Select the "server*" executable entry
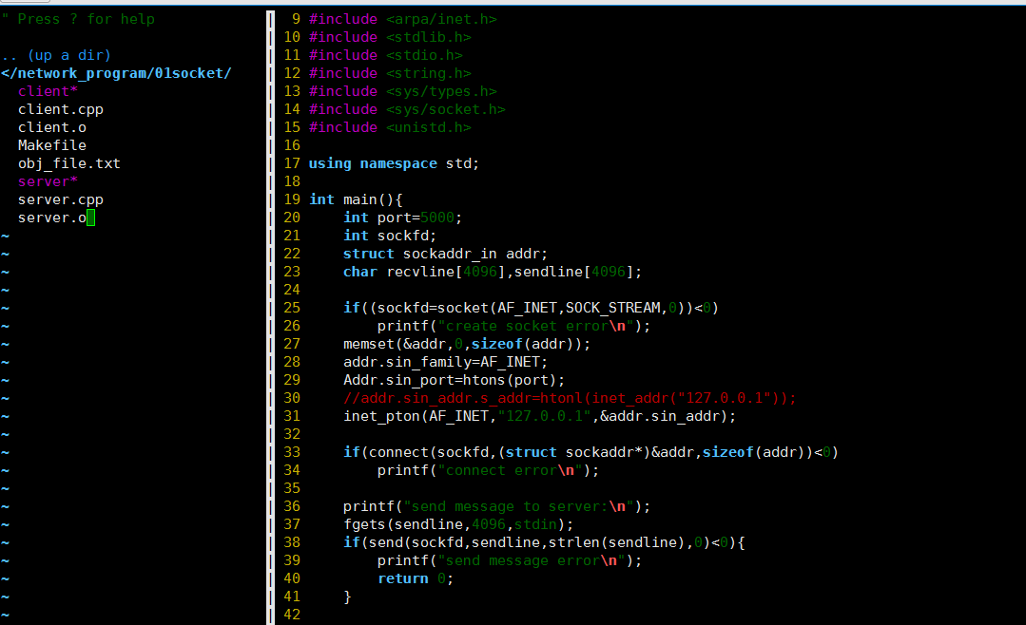This screenshot has width=1026, height=625. click(48, 181)
